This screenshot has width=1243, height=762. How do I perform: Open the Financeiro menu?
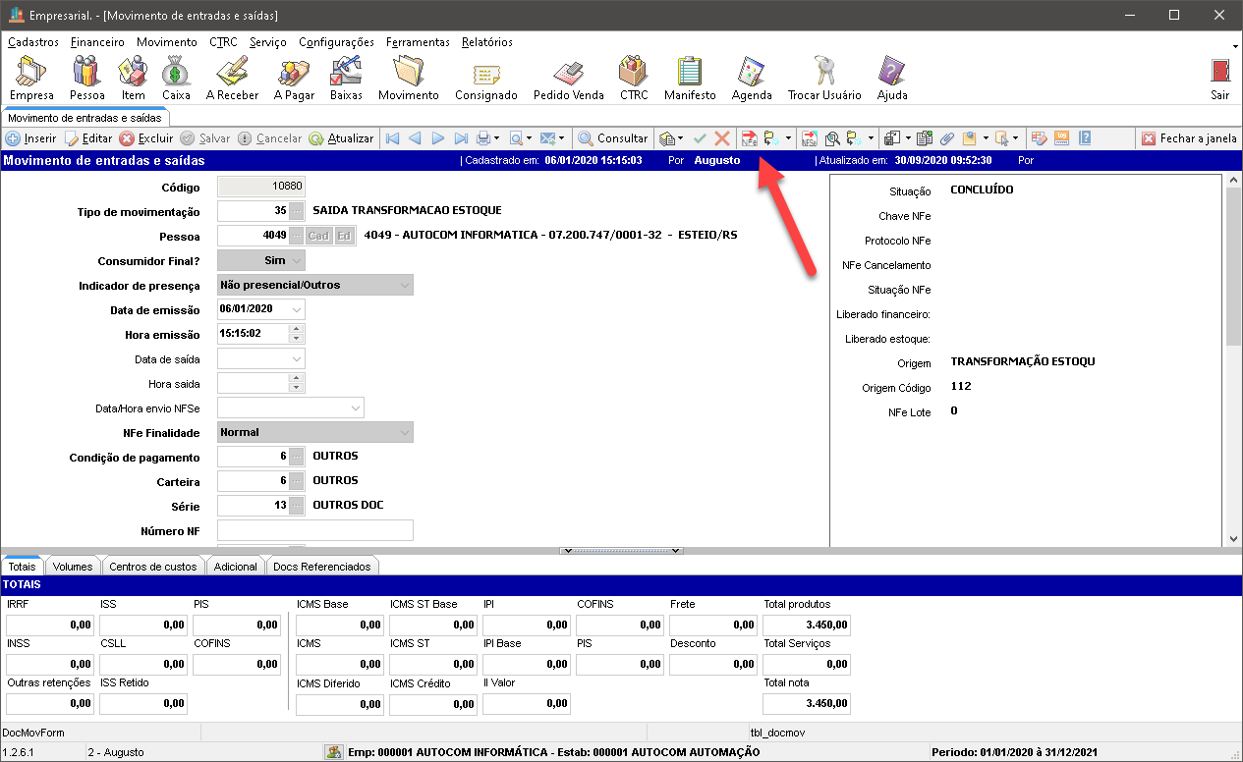(x=97, y=42)
